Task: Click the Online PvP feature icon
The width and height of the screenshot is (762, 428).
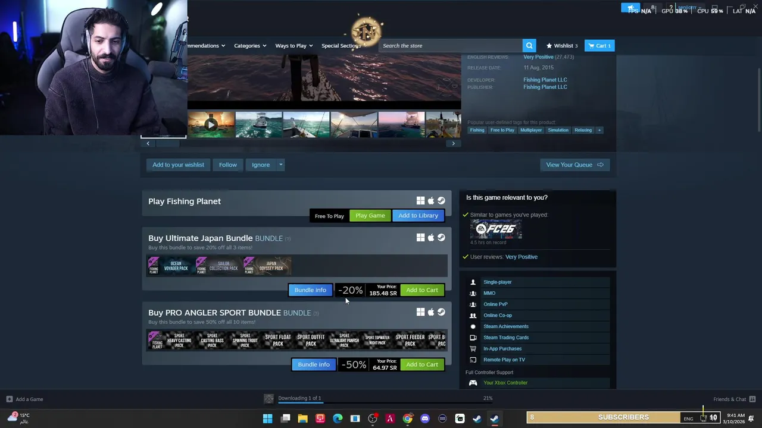Action: [473, 304]
